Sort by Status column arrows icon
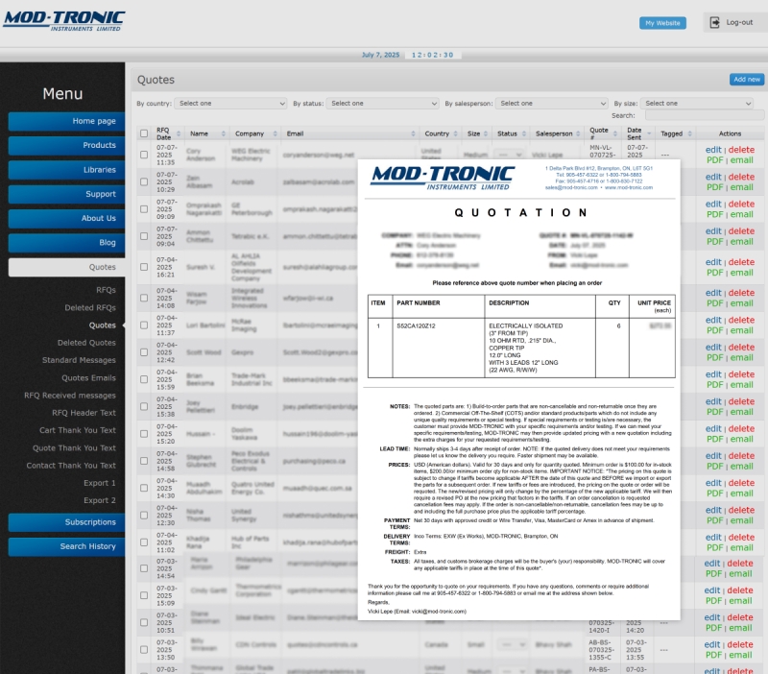The image size is (768, 674). (523, 133)
